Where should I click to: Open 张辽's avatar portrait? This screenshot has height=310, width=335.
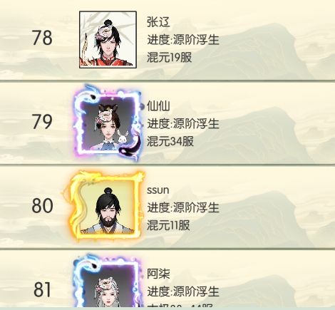(108, 40)
